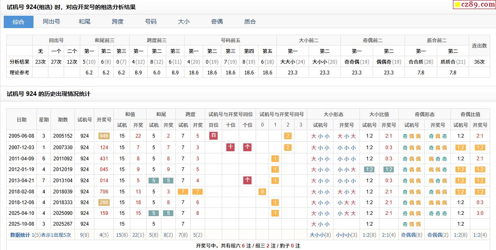Click the highlighted 949 draw number
This screenshot has height=250, width=496.
click(x=104, y=136)
